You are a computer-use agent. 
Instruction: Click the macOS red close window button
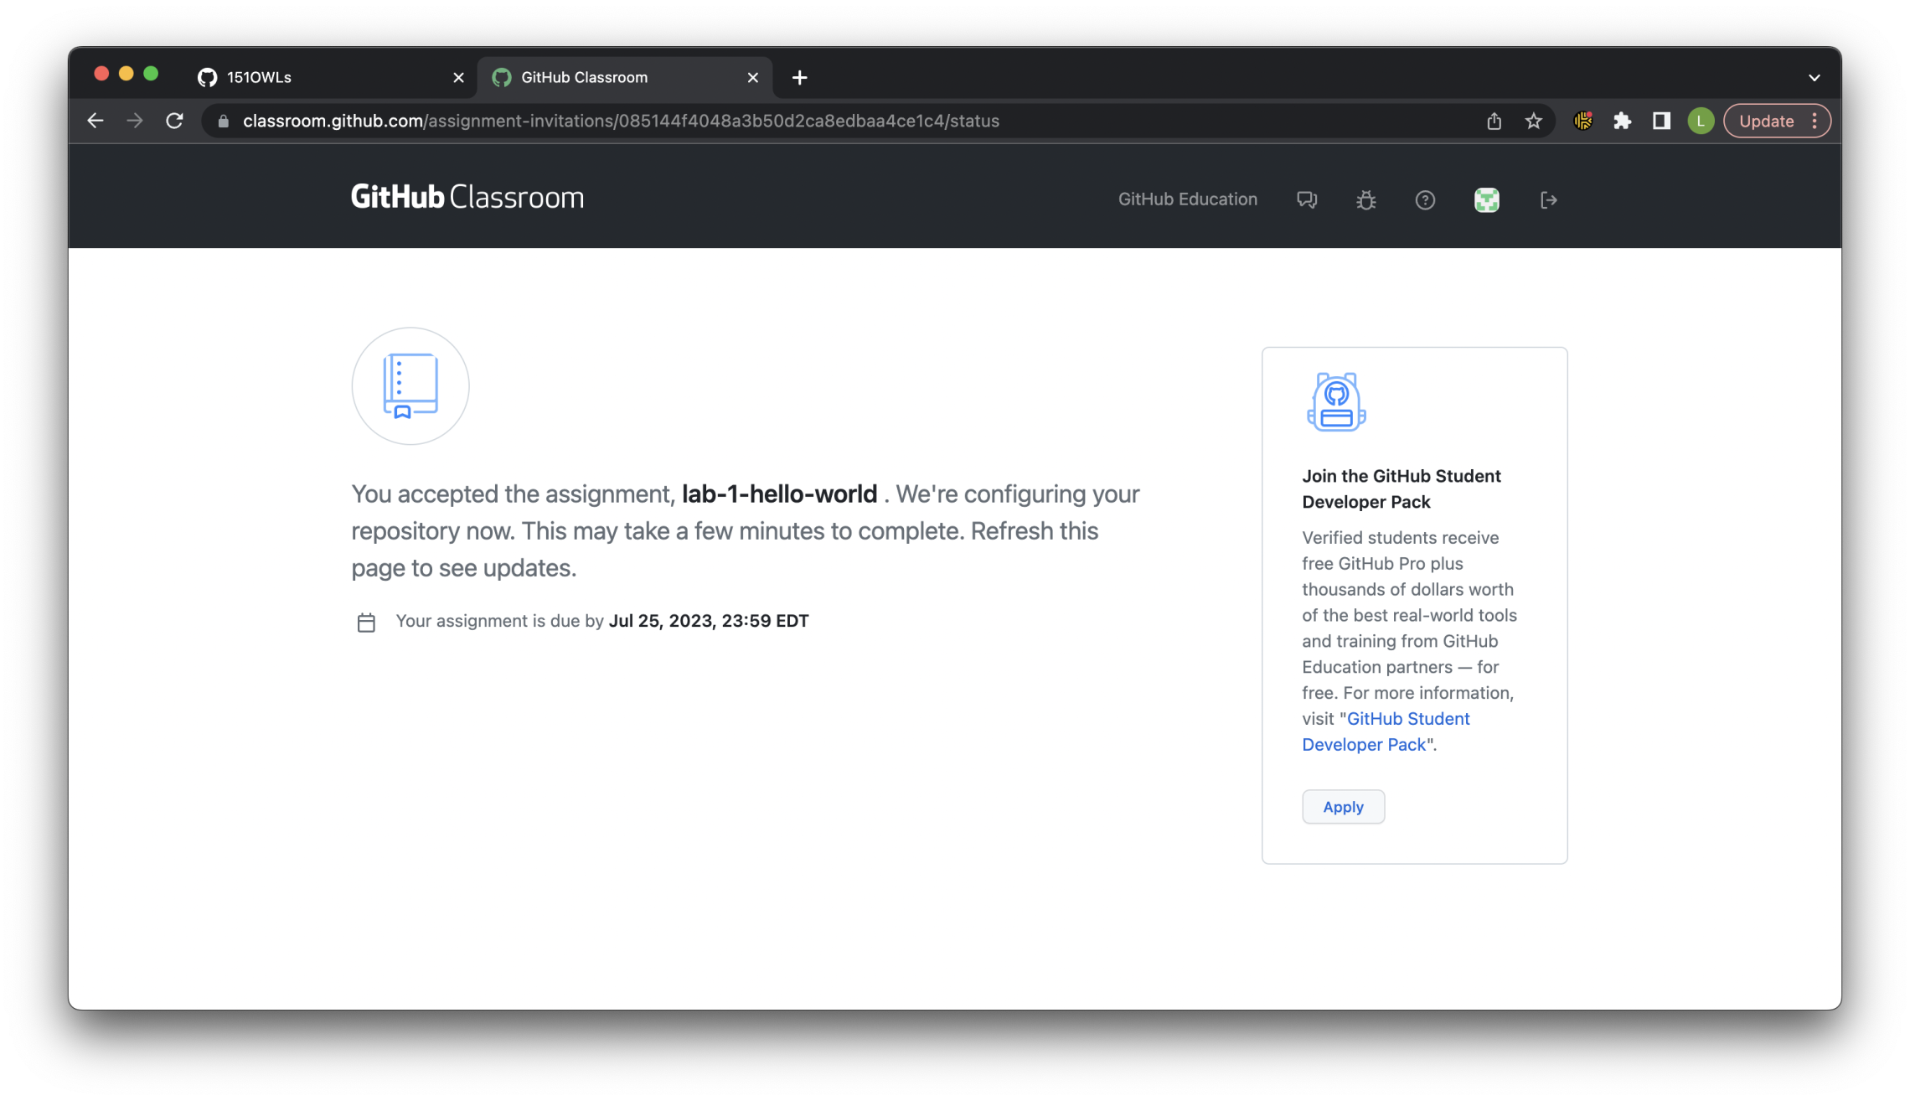pos(101,74)
